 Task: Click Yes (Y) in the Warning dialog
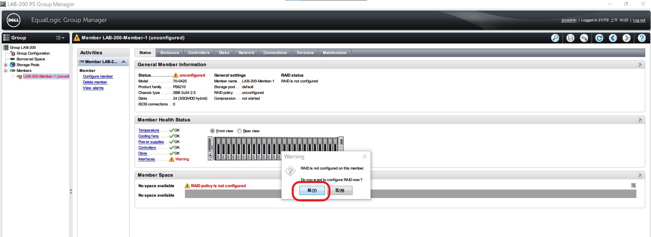point(312,191)
